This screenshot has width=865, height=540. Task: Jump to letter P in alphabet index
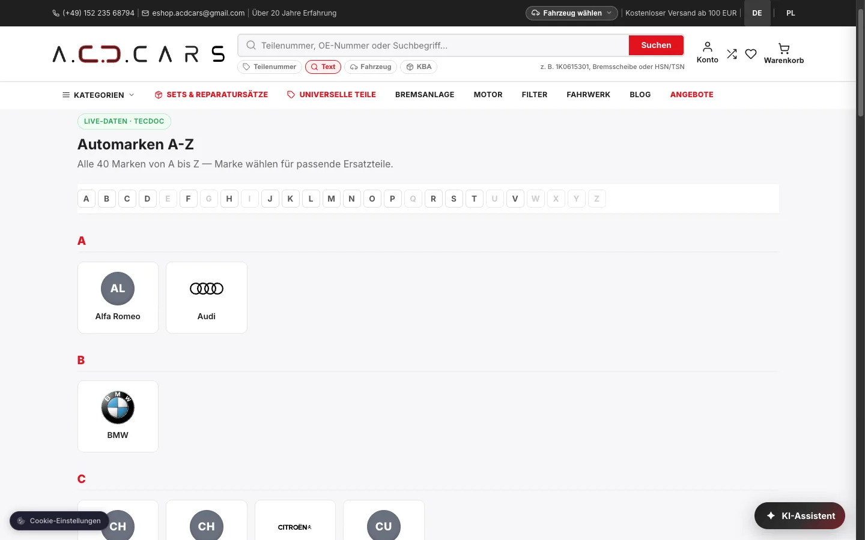pos(393,199)
